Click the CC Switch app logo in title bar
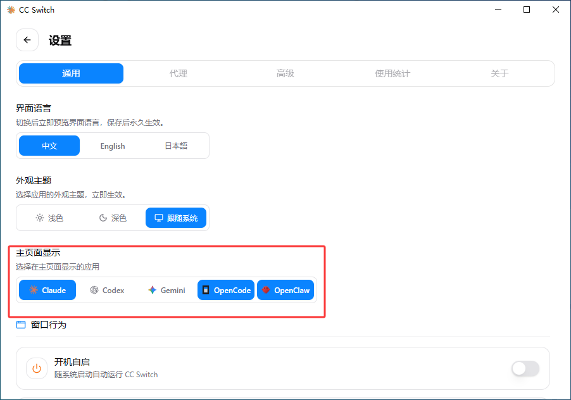The width and height of the screenshot is (571, 400). click(11, 10)
